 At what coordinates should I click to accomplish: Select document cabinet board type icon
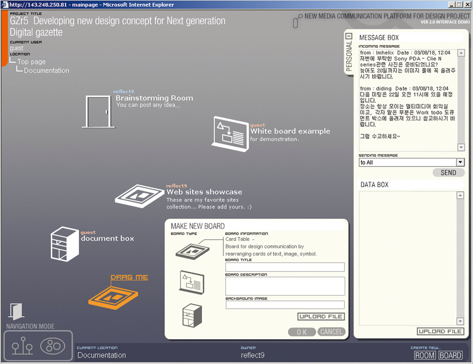191,315
